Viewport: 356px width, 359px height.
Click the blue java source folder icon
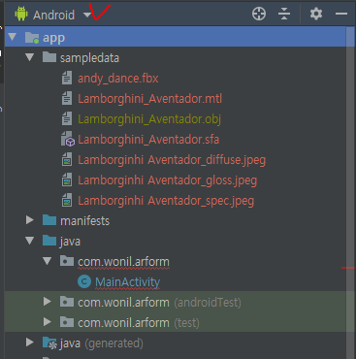click(49, 241)
